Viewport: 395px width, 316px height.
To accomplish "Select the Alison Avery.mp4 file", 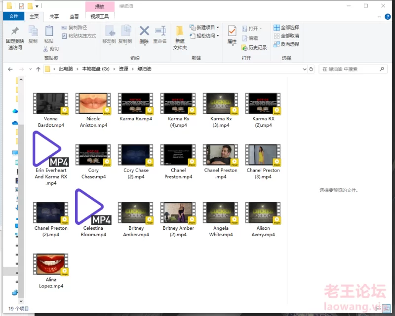I will (263, 220).
